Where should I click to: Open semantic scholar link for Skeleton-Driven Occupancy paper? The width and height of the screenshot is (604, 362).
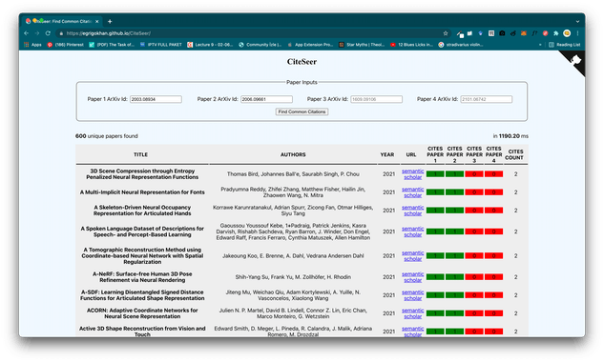click(412, 211)
